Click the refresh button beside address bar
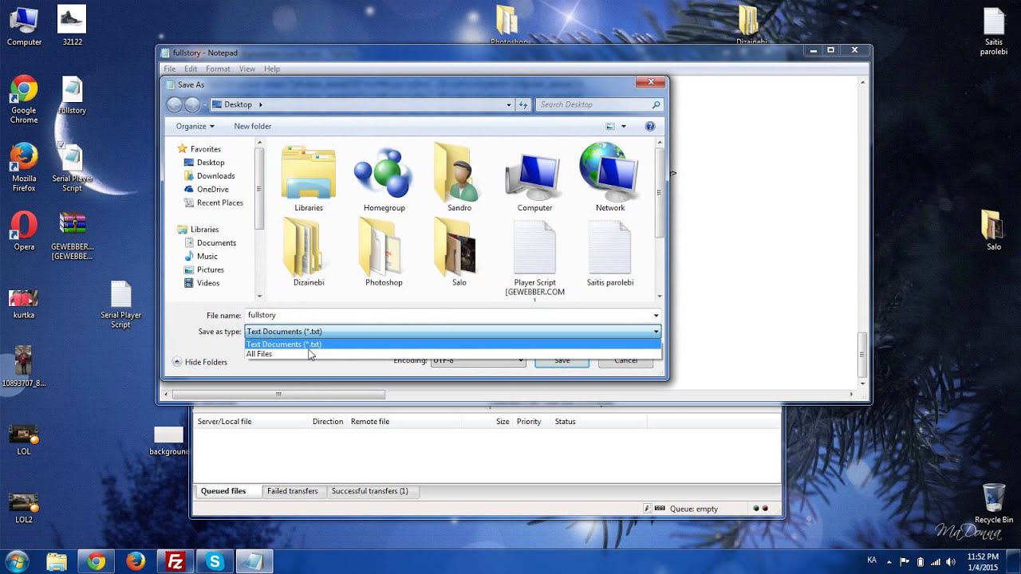Screen dimensions: 1021x574 (x=523, y=104)
